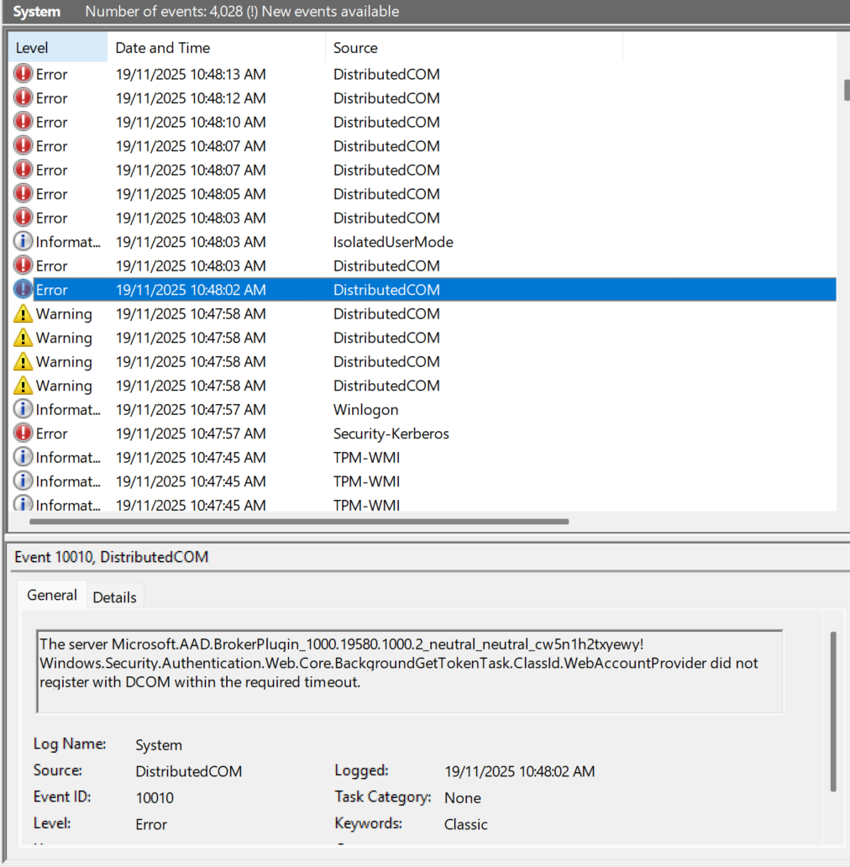Click the information icon of the Winlogon event
The width and height of the screenshot is (850, 867).
(x=23, y=409)
